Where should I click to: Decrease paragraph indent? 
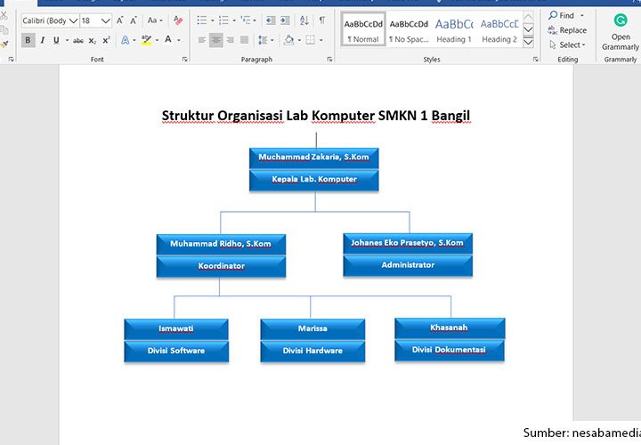tap(271, 20)
